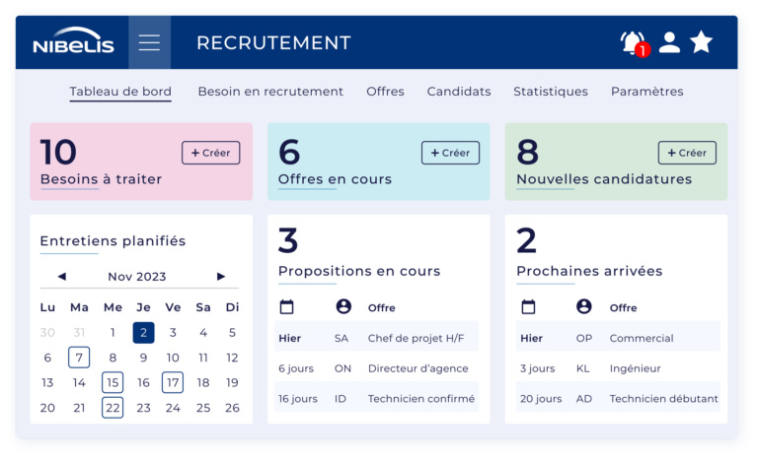Screen dimensions: 758x459
Task: Click person icon in Propositions en cours
Action: pyautogui.click(x=343, y=306)
